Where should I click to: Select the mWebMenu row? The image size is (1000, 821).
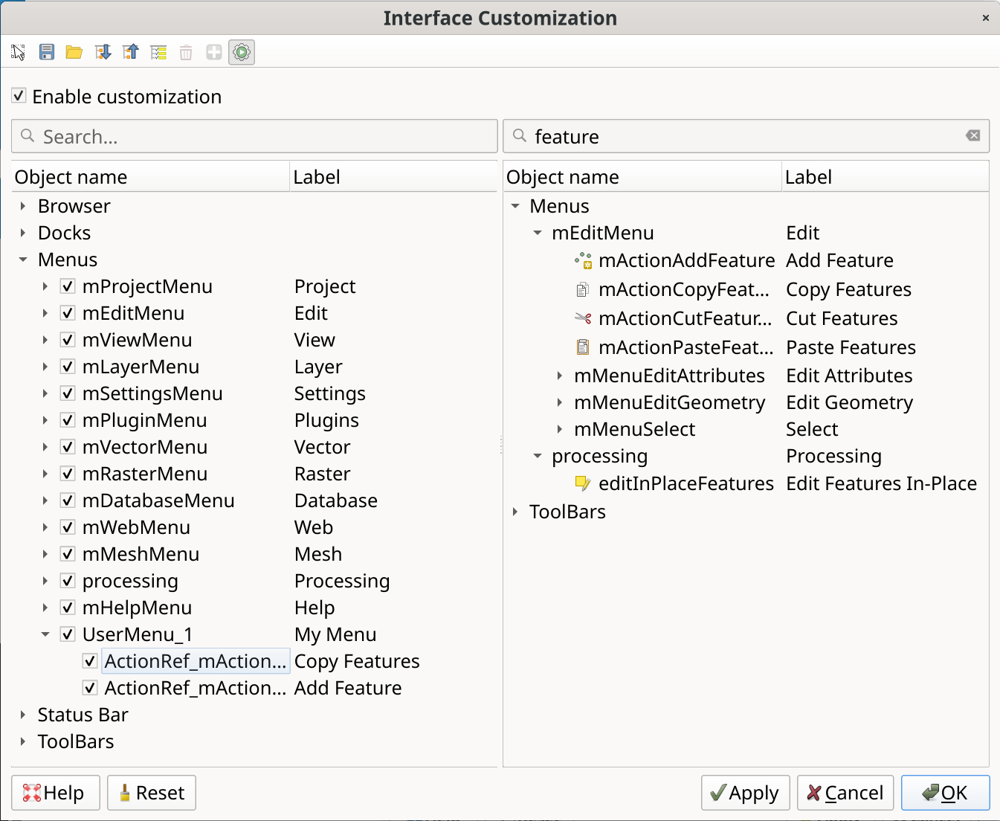pyautogui.click(x=254, y=527)
